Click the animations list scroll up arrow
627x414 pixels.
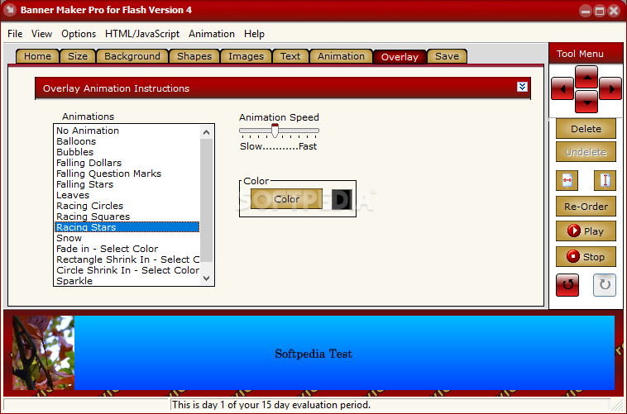[206, 132]
